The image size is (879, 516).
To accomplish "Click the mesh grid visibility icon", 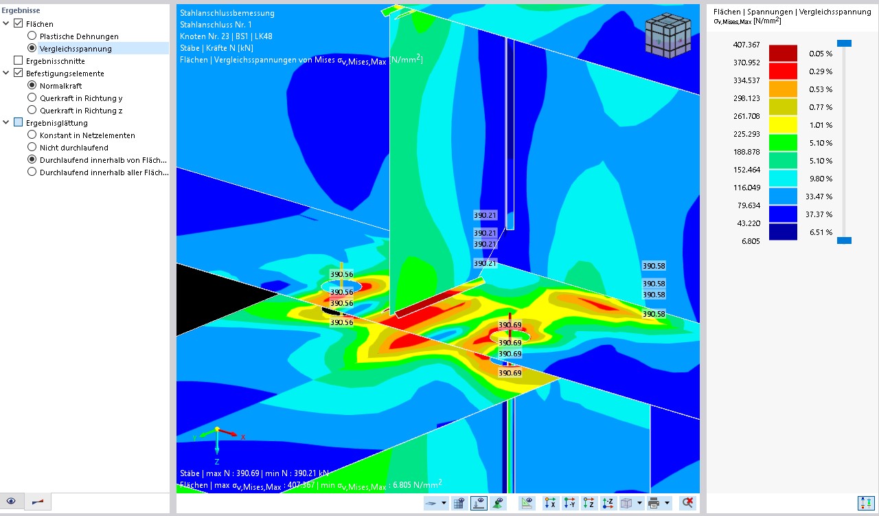I will 459,503.
